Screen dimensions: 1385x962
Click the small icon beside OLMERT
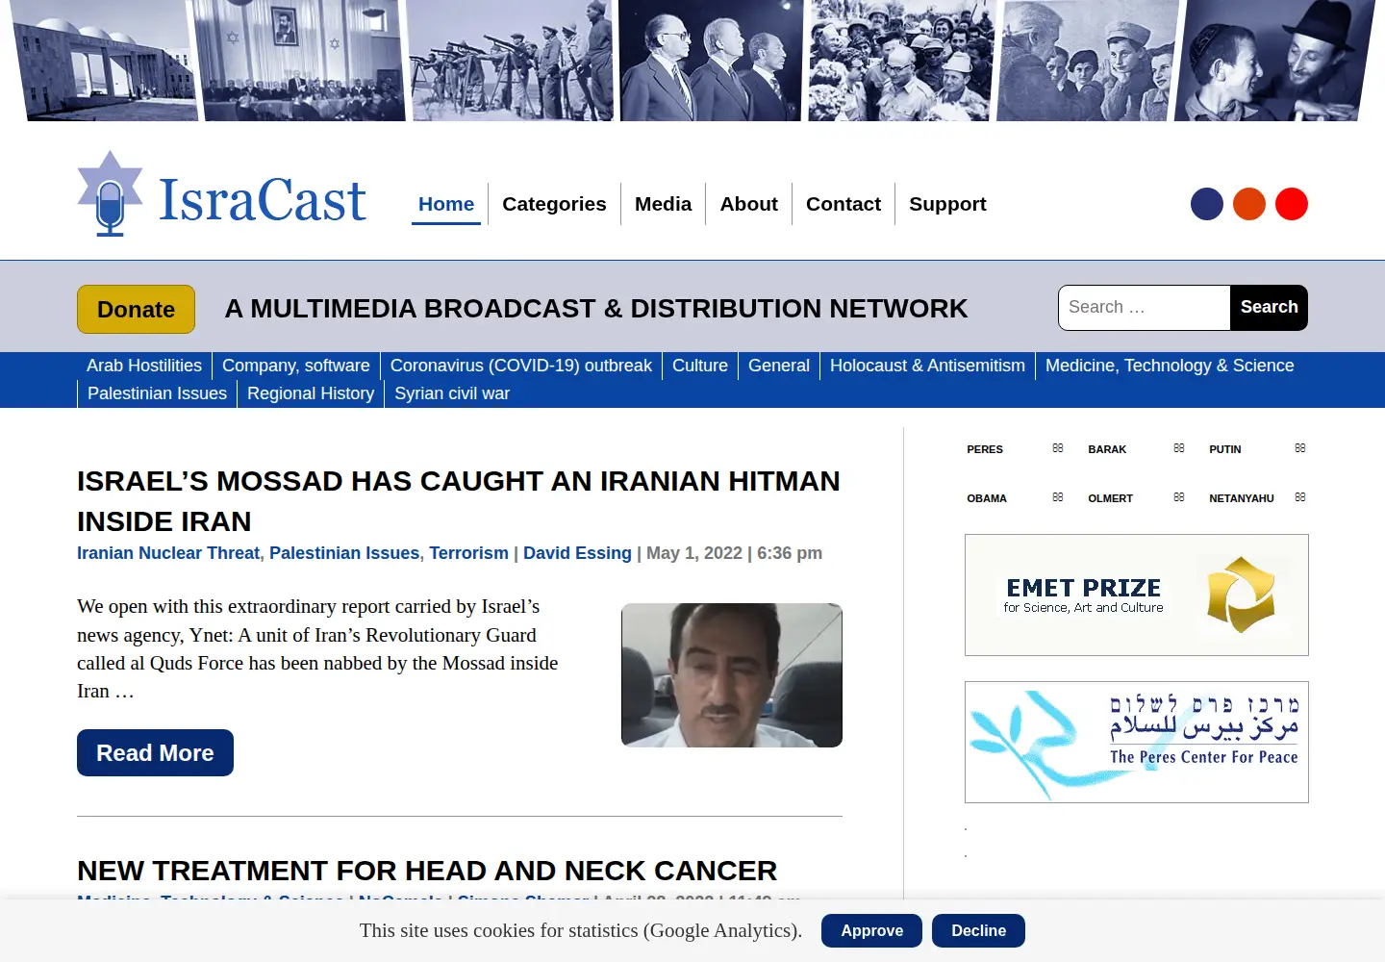click(x=1179, y=497)
